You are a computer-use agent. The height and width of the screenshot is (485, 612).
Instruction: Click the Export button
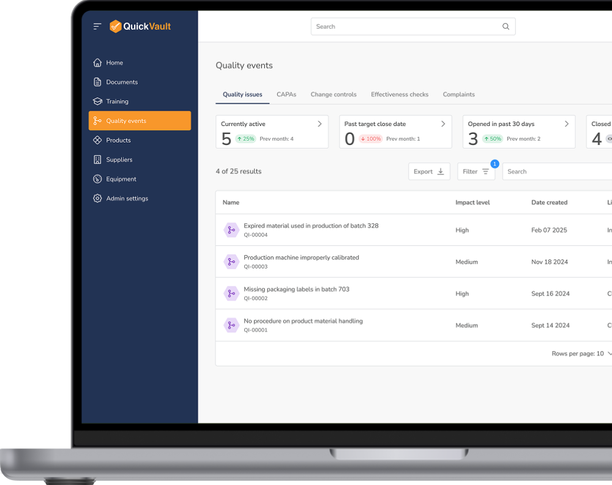429,172
